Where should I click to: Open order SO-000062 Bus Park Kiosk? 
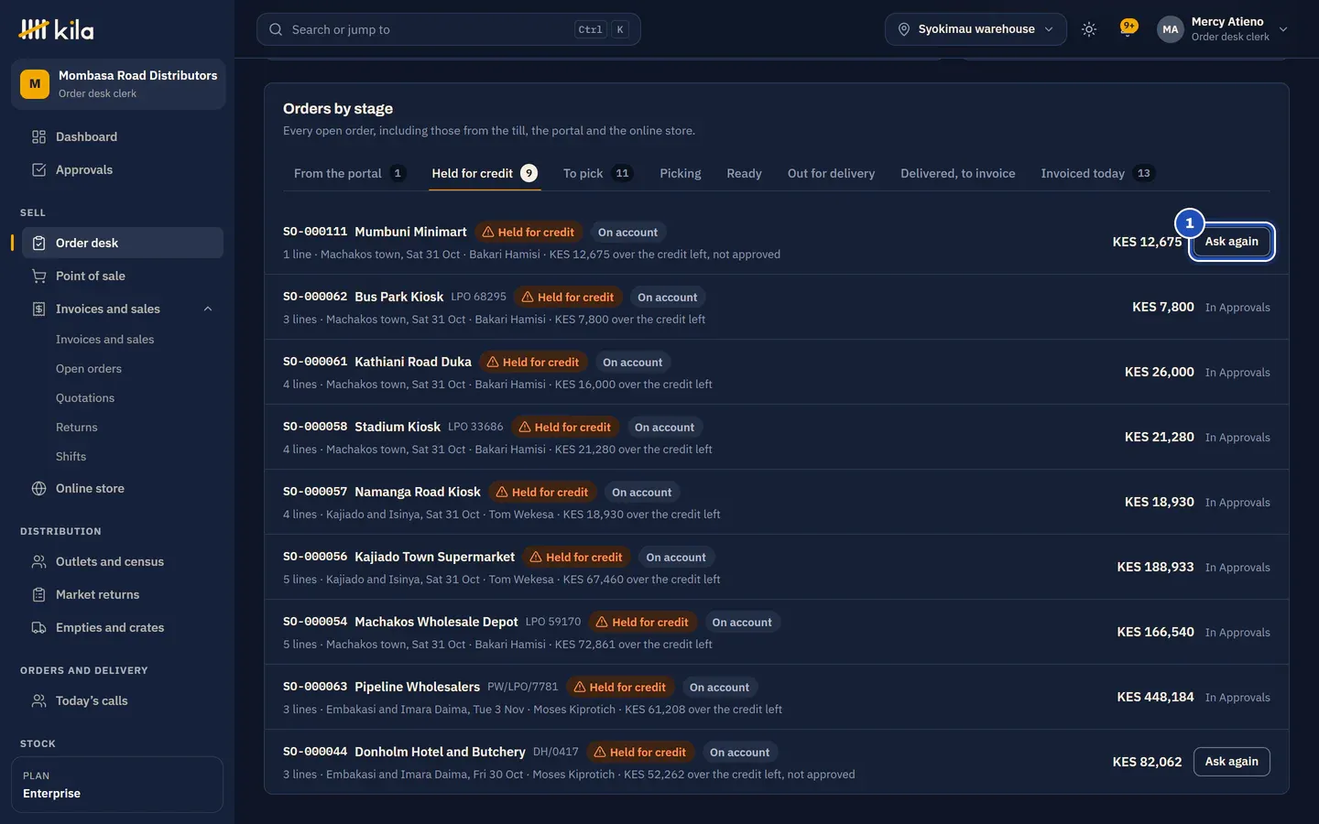coord(777,308)
